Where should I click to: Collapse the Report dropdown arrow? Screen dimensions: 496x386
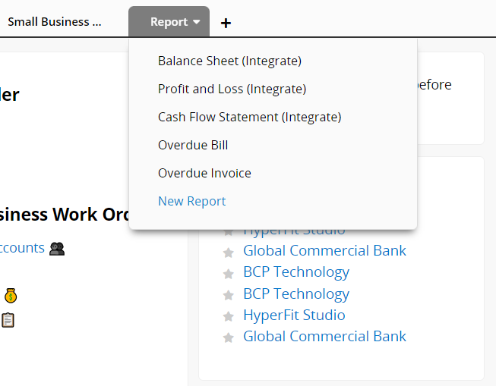pos(197,22)
